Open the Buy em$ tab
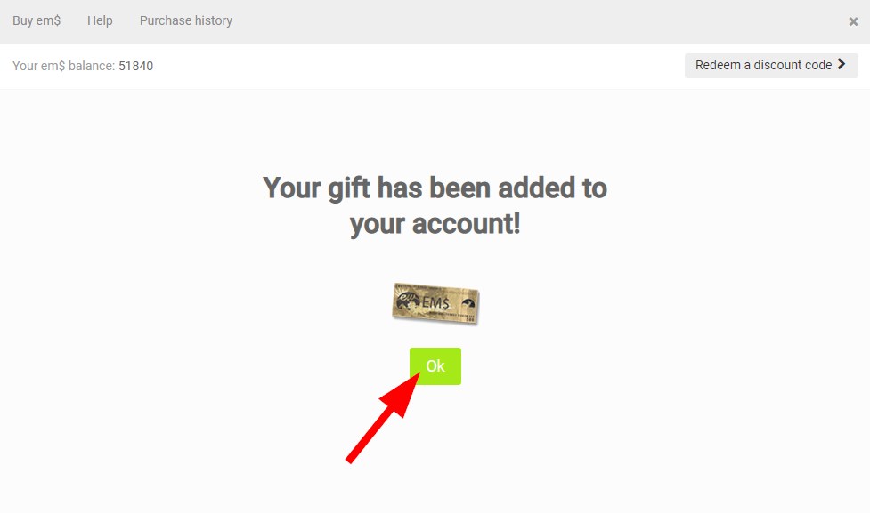Image resolution: width=870 pixels, height=513 pixels. click(x=37, y=20)
